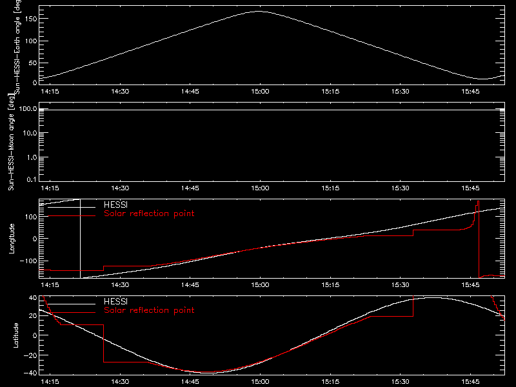The width and height of the screenshot is (516, 387).
Task: Select Solar reflection point legend in Latitude panel
Action: point(149,310)
